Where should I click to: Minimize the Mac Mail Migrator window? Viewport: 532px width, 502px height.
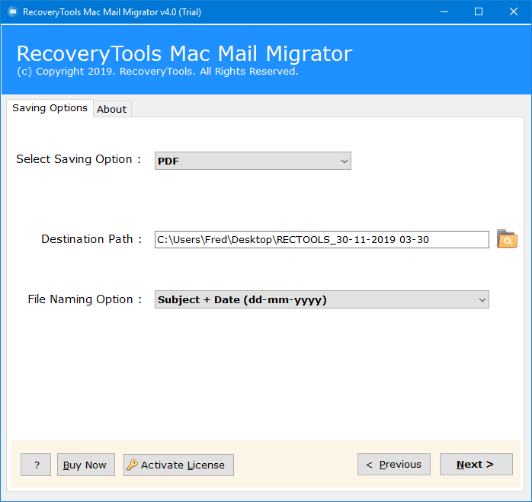click(444, 12)
